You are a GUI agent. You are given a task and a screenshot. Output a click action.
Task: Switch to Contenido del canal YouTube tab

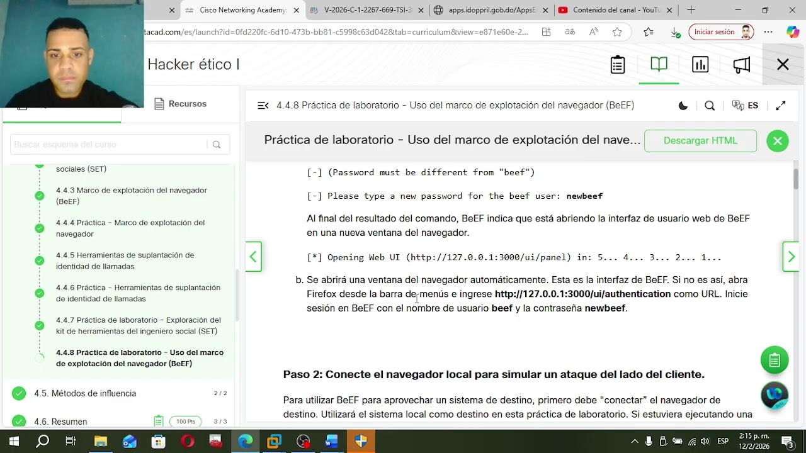click(x=616, y=10)
